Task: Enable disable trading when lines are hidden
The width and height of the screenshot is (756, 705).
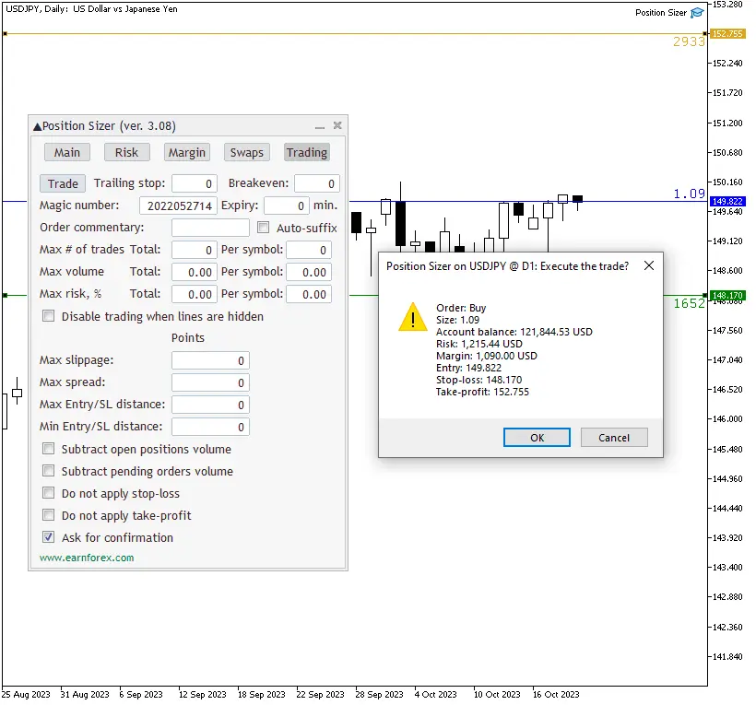Action: pyautogui.click(x=48, y=316)
